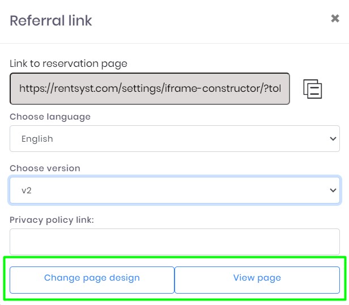Click the "Link to reservation page" label

coord(69,63)
